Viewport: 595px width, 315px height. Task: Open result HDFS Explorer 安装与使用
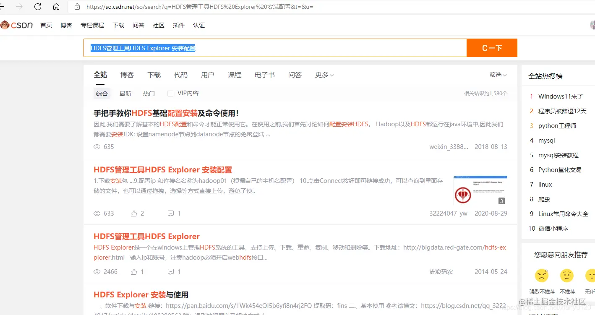coord(141,295)
